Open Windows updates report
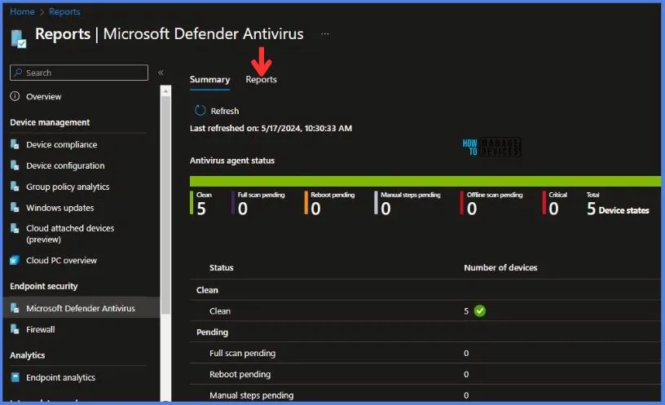 [60, 208]
